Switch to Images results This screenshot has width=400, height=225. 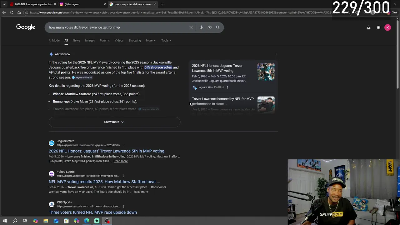[x=90, y=40]
